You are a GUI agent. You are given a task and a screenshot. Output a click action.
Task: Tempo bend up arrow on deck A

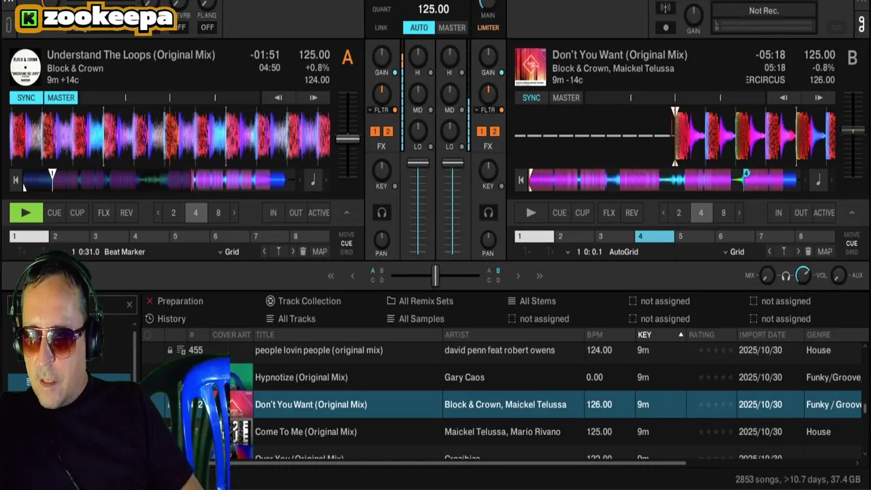pyautogui.click(x=313, y=98)
